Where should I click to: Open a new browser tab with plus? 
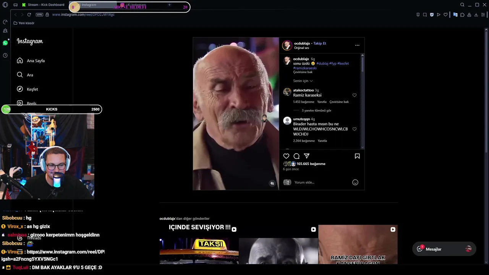pyautogui.click(x=169, y=5)
